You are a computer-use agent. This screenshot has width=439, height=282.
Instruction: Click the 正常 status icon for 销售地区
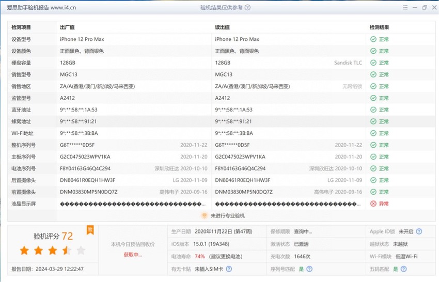[x=373, y=86]
